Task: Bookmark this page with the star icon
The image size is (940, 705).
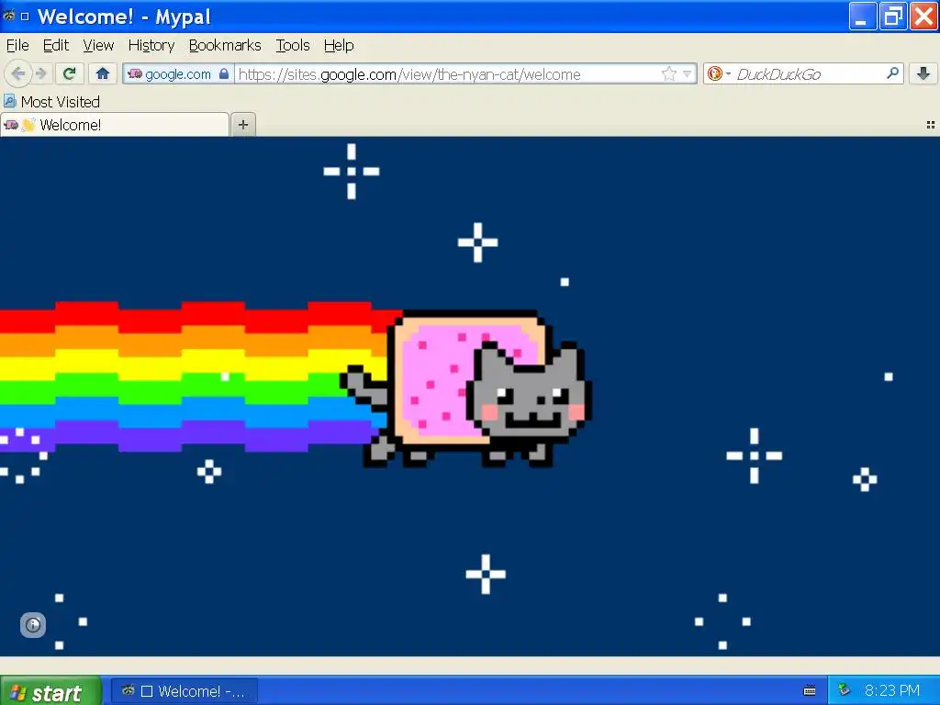Action: point(669,74)
